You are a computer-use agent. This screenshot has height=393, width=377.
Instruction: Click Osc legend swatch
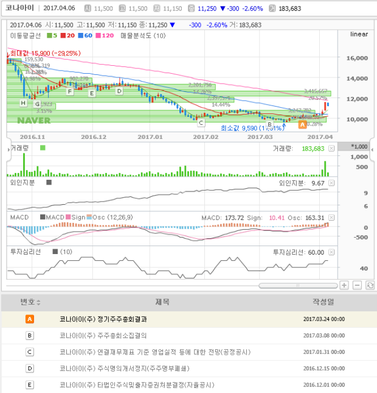(89, 217)
